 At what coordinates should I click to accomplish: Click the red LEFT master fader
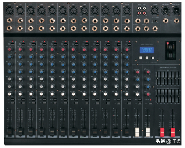coord(162,132)
